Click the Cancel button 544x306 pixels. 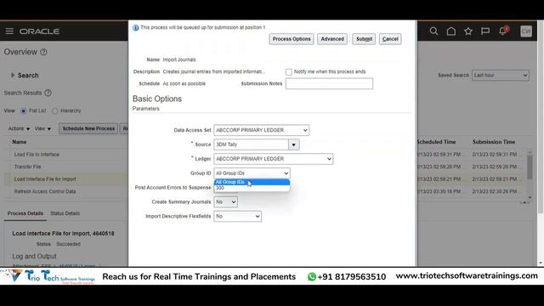tap(390, 39)
